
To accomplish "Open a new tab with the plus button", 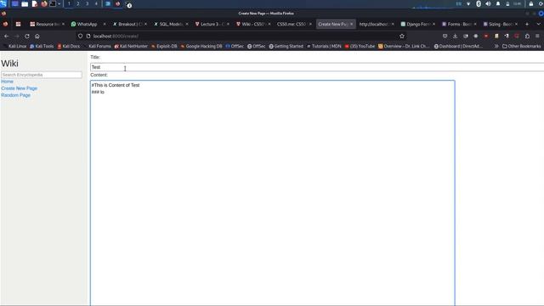I will click(x=527, y=25).
